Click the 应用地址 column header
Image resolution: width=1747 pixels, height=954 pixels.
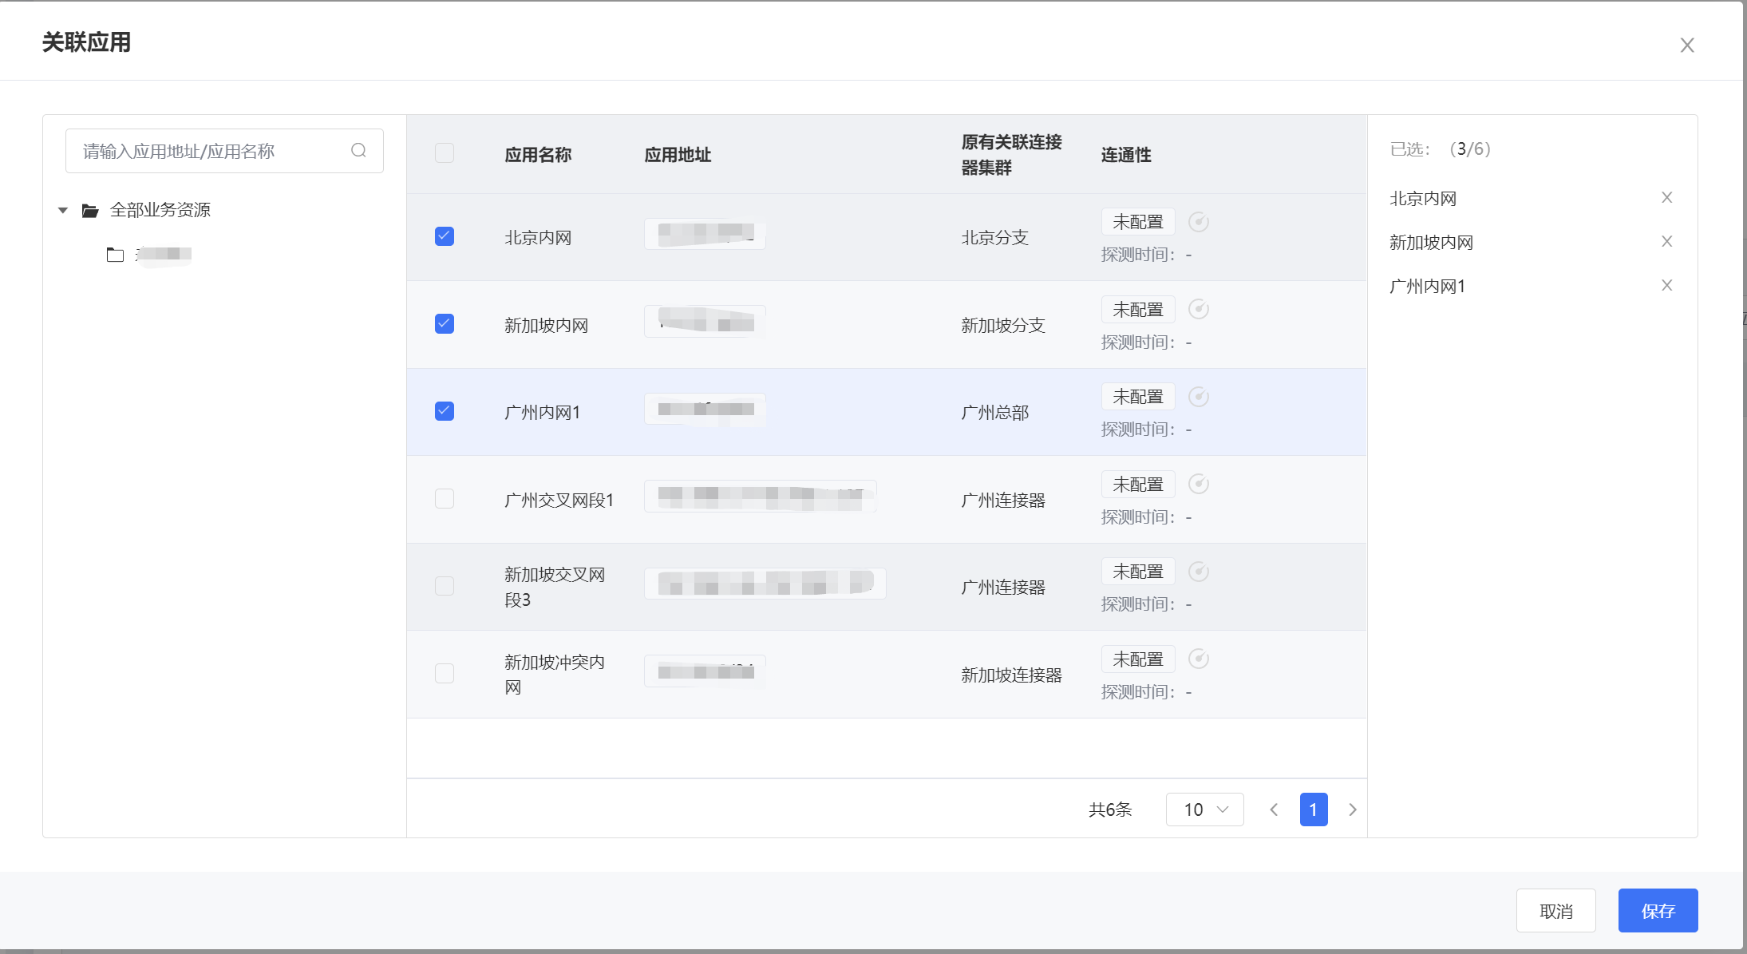[x=678, y=155]
